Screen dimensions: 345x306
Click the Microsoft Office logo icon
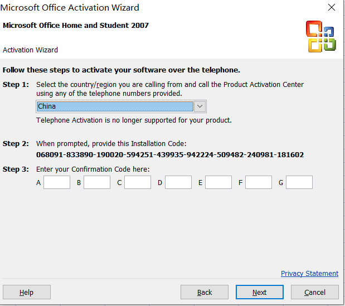coord(321,37)
